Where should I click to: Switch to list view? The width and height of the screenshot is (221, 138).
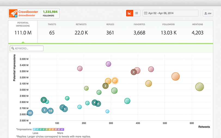point(136,13)
